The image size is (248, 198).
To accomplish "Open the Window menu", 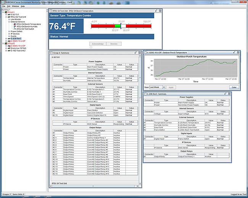I will tap(15, 6).
